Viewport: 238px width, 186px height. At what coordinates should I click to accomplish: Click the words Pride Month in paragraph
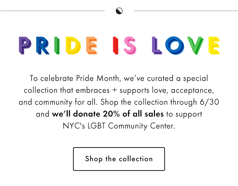tap(98, 78)
